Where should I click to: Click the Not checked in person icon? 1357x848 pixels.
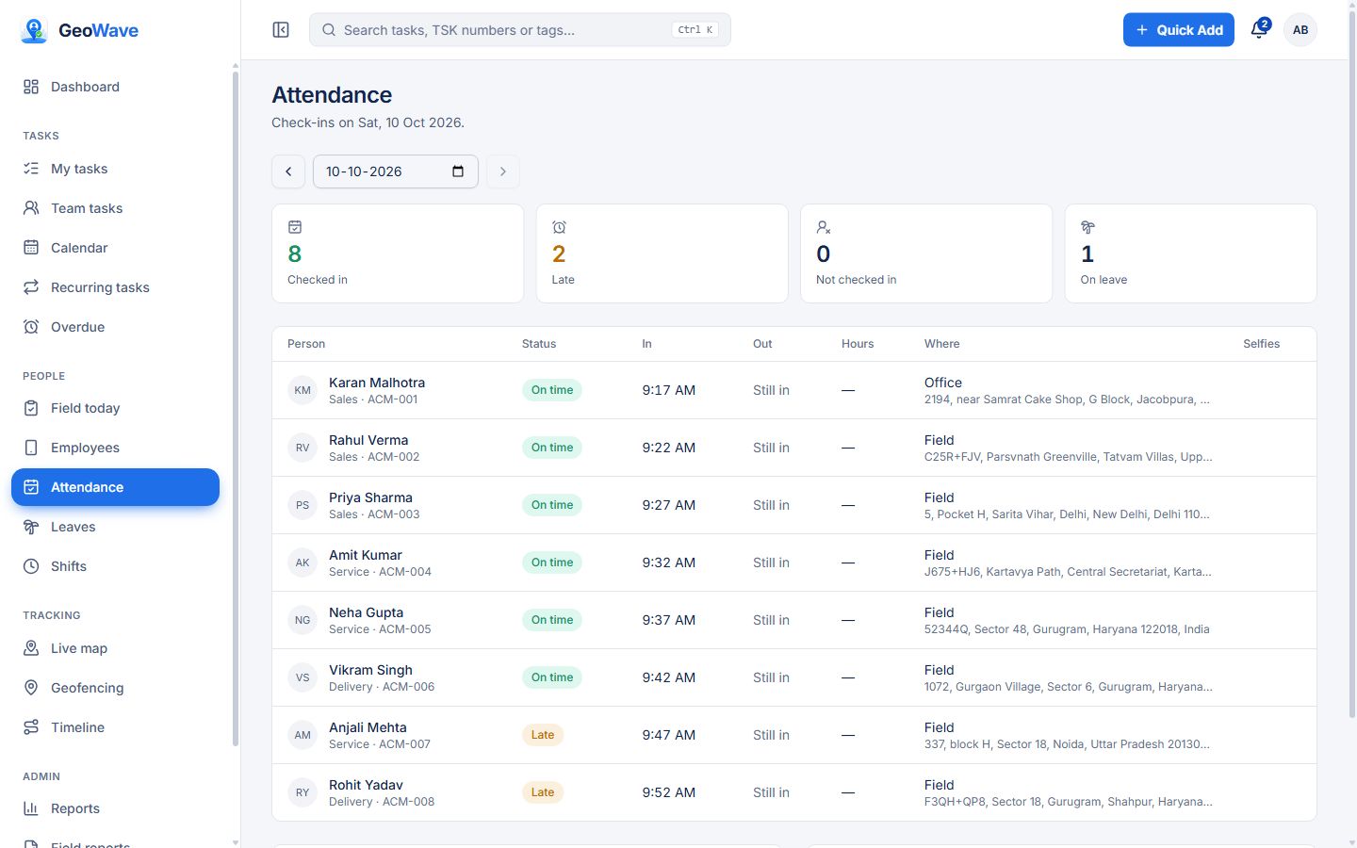click(823, 227)
